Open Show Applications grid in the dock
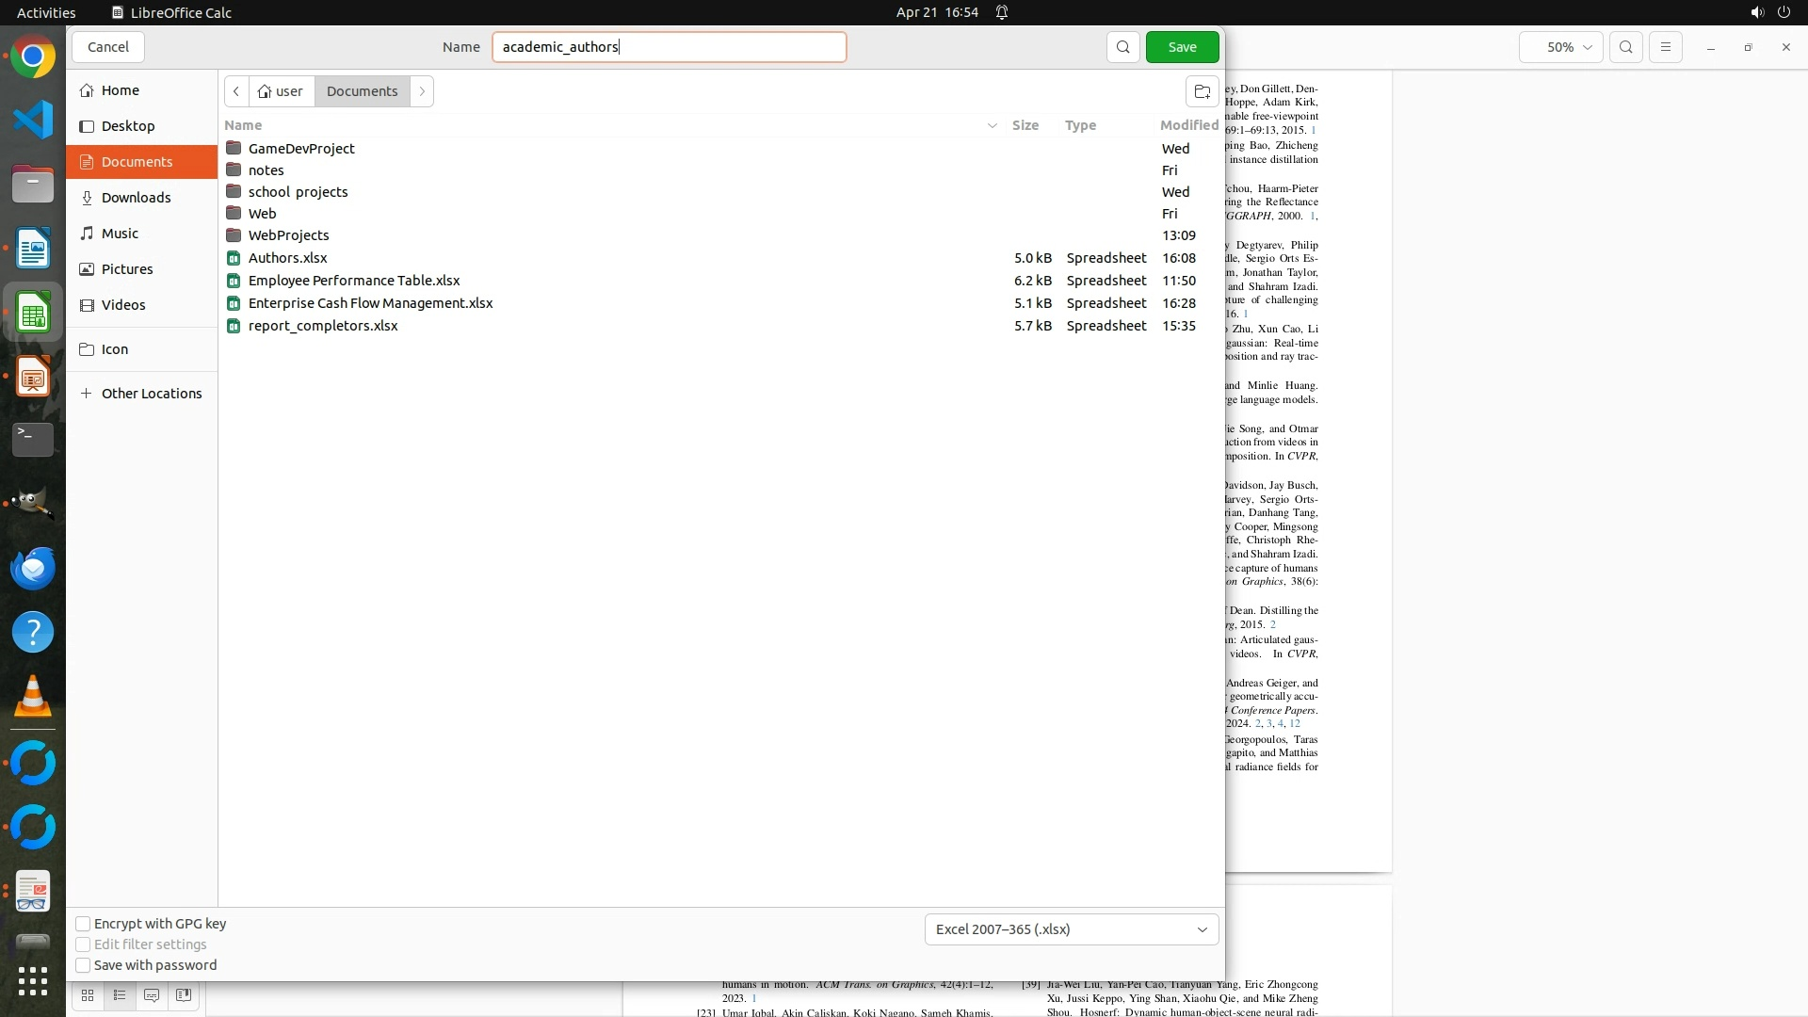This screenshot has width=1808, height=1017. coord(33,981)
